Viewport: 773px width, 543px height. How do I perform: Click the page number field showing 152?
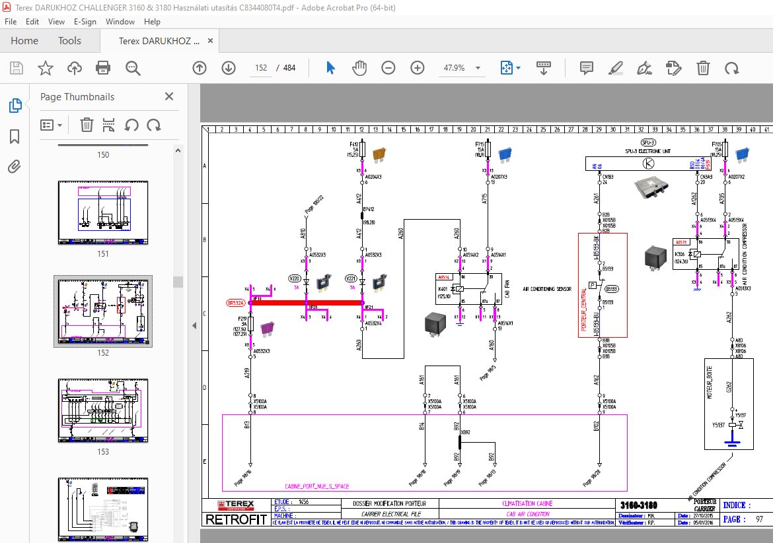coord(261,68)
